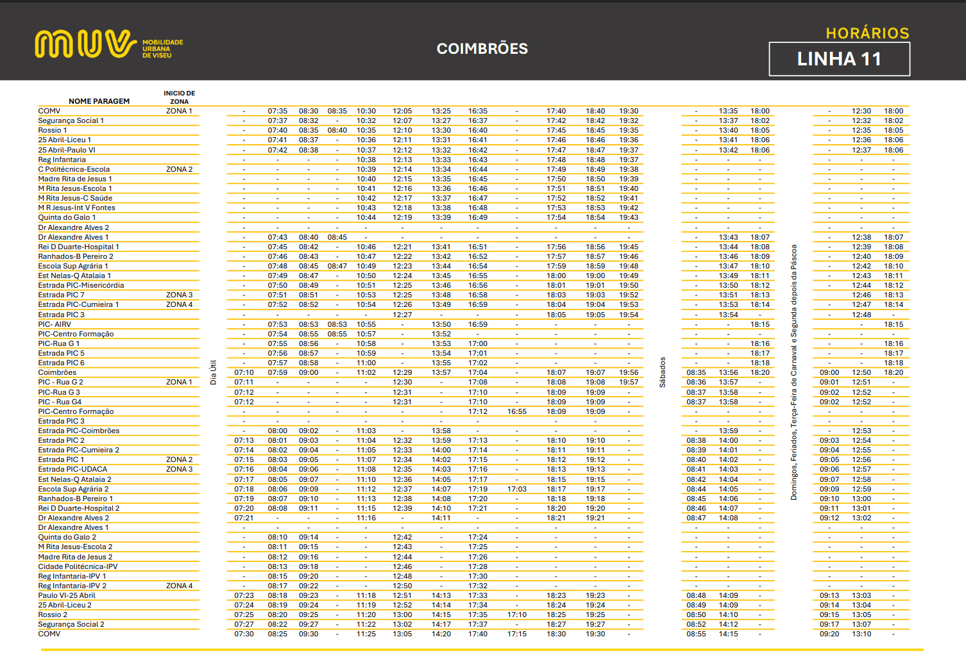Click the Mobilidade Urbana de Viseu text
Viewport: 966px width, 653px height.
pyautogui.click(x=162, y=49)
